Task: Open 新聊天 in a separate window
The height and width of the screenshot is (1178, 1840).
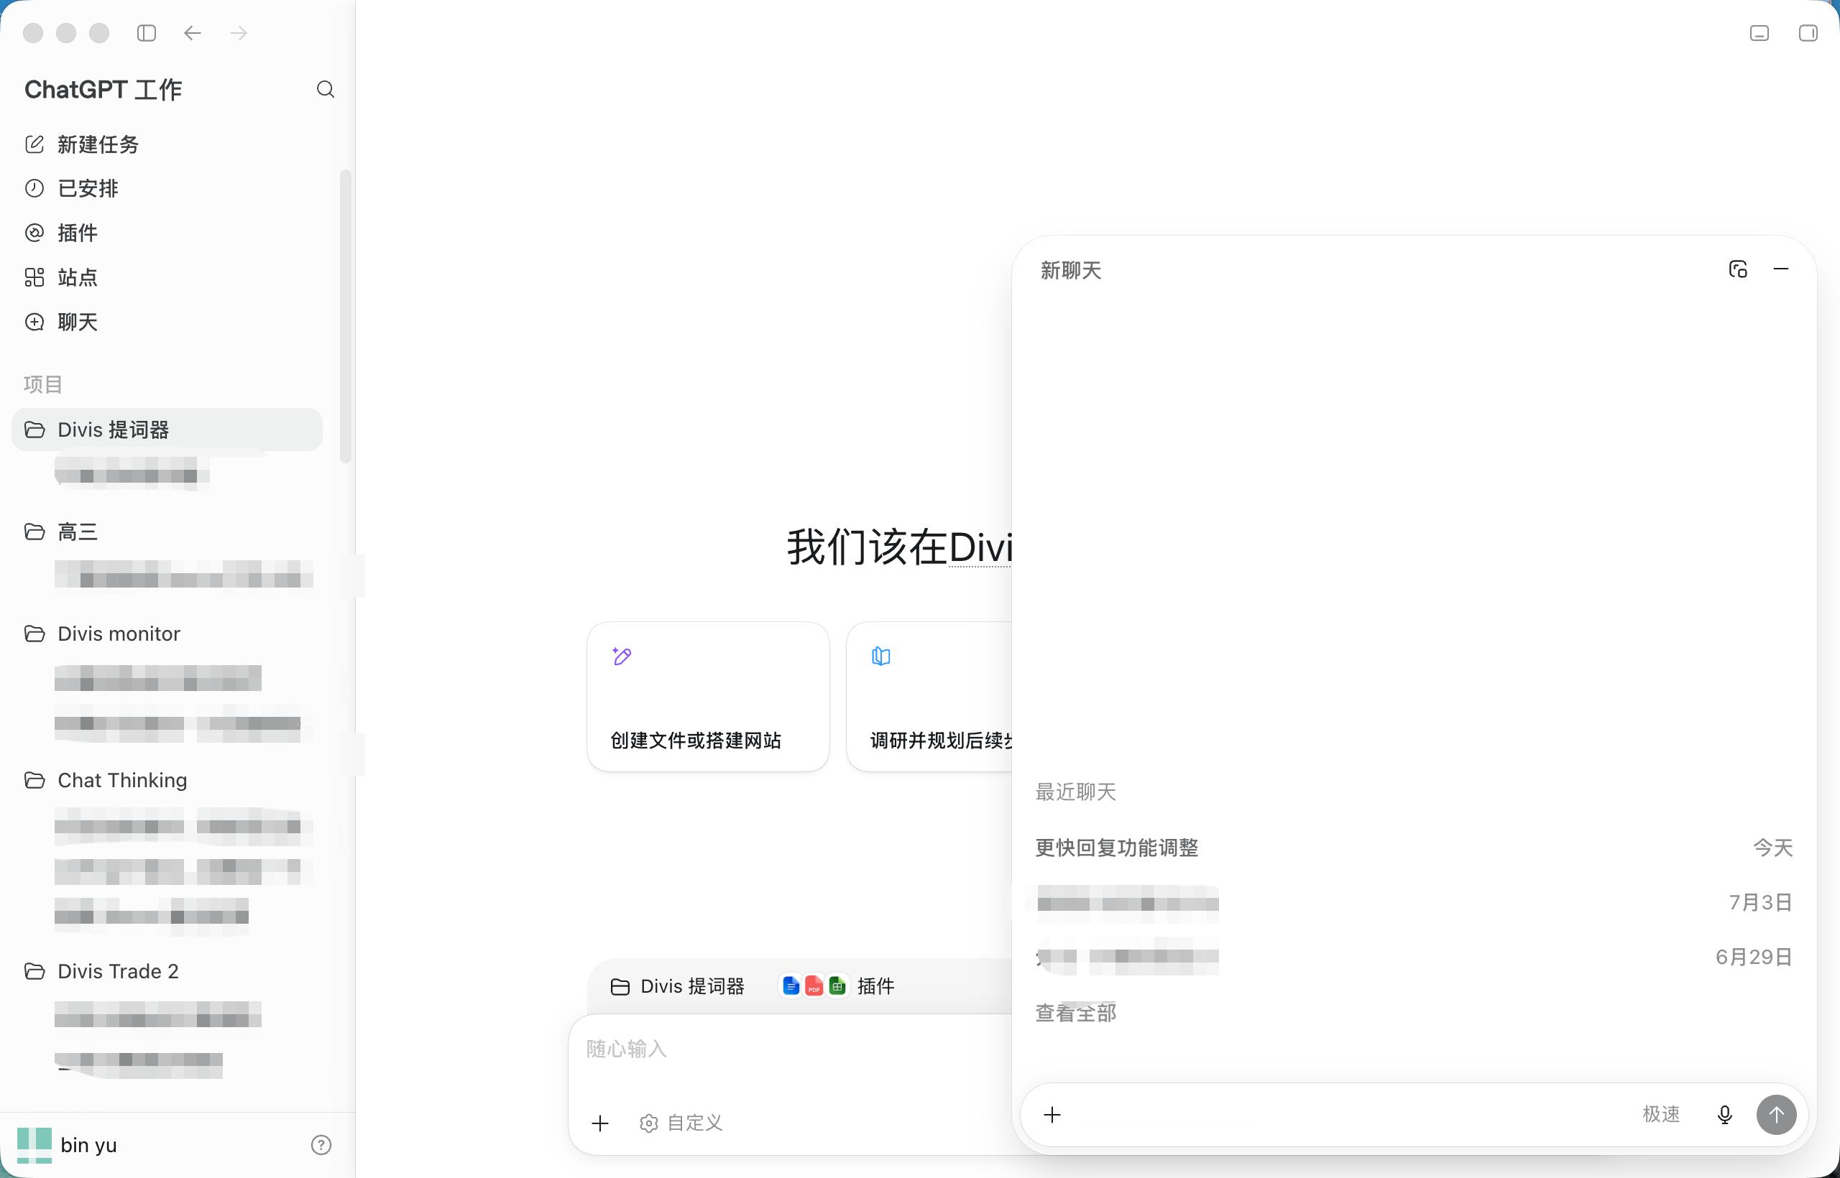Action: [x=1738, y=269]
